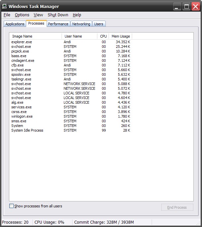202x227 pixels.
Task: Maximize the Task Manager window
Action: coord(186,6)
